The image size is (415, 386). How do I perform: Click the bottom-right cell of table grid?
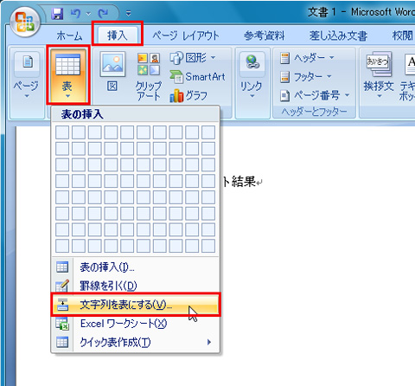(x=208, y=246)
